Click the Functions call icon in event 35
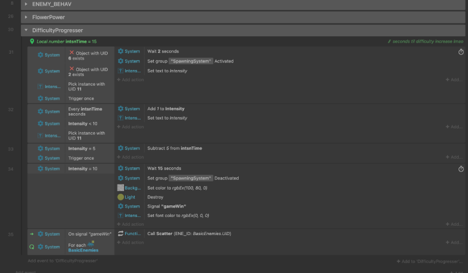This screenshot has height=273, width=468. point(121,233)
